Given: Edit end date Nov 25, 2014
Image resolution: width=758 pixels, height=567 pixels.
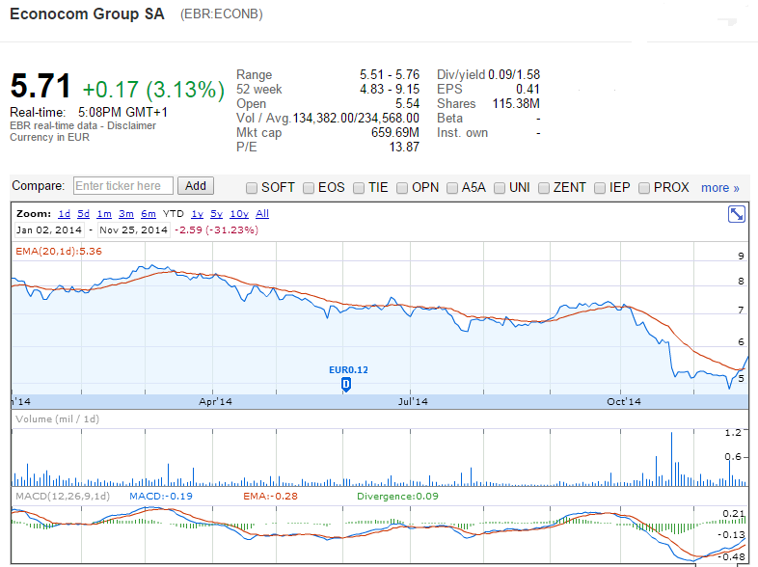Looking at the screenshot, I should (134, 230).
